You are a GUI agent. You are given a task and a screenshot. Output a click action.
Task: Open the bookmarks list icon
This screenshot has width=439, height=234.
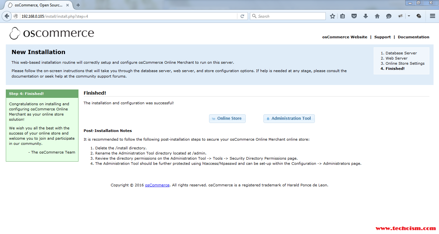tap(343, 16)
